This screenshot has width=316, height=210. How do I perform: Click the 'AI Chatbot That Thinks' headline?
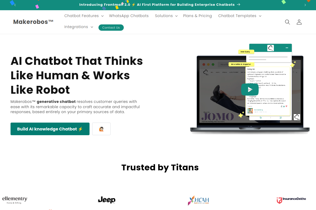point(77,61)
